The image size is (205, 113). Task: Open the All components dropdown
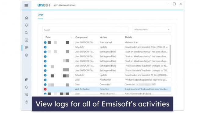[152, 29]
